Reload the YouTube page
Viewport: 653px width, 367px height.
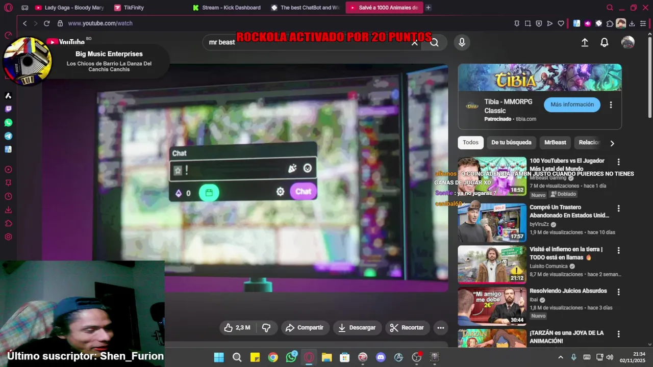point(46,23)
